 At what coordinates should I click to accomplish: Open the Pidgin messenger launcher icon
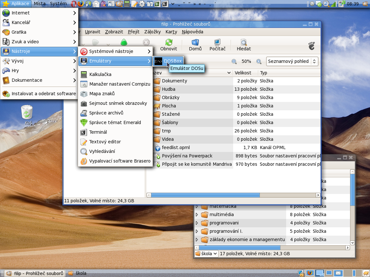(103, 4)
